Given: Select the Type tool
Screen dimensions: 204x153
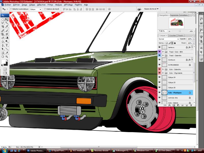Looking at the screenshot, I should coord(7,45).
